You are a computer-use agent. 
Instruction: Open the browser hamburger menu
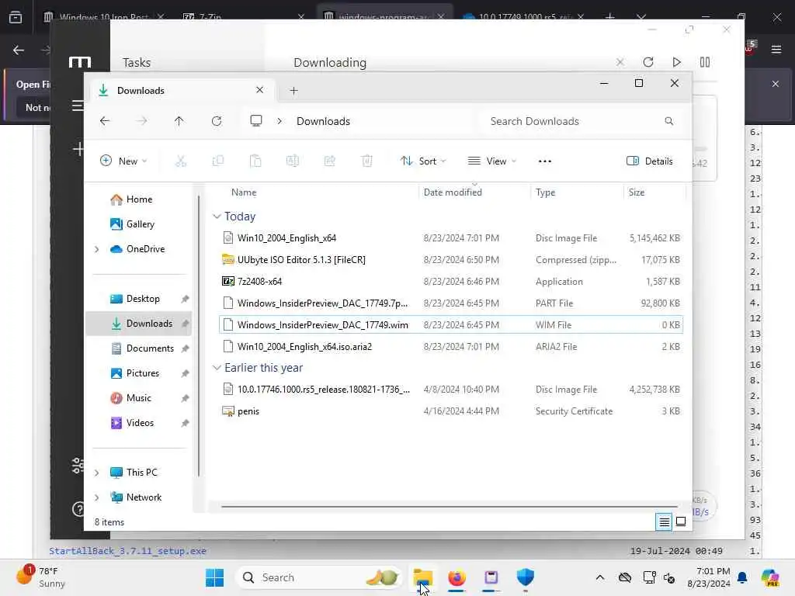776,49
